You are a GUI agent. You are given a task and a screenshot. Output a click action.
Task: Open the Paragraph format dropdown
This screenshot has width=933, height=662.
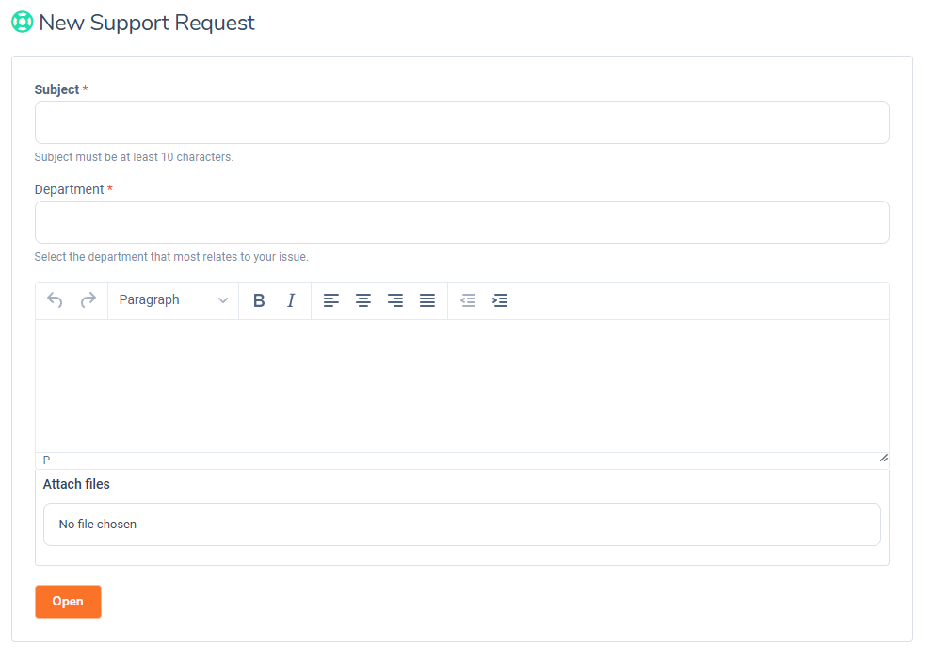pos(173,300)
